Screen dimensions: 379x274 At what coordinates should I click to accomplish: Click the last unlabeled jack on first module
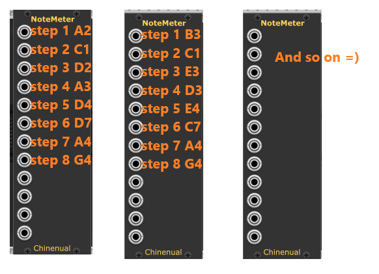tap(24, 233)
